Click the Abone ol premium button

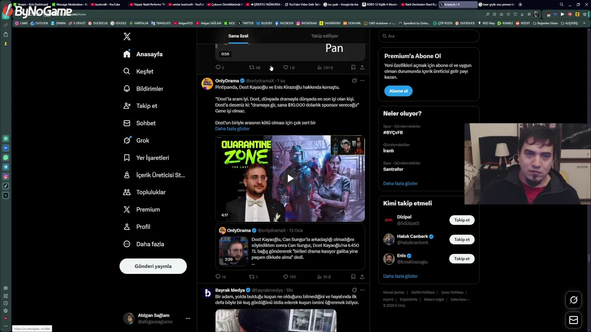pyautogui.click(x=398, y=91)
